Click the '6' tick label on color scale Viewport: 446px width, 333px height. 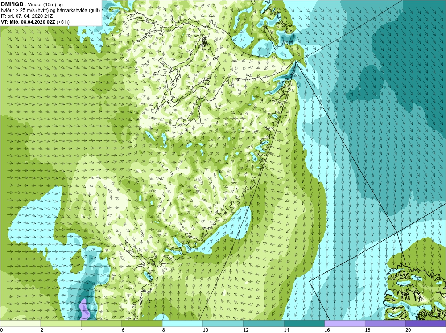click(x=123, y=330)
